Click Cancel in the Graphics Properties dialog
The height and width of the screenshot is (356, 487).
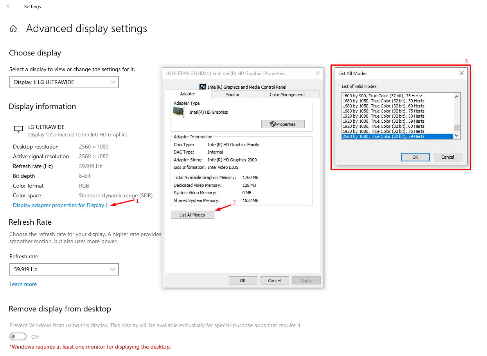point(275,281)
